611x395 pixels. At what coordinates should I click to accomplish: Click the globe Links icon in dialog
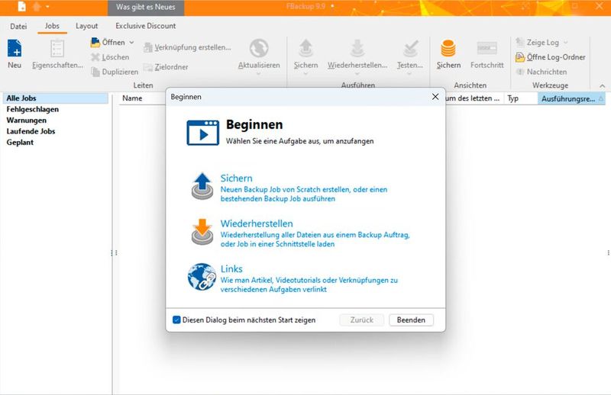coord(202,277)
